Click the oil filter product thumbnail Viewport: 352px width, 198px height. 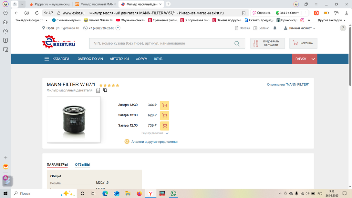pos(74,119)
